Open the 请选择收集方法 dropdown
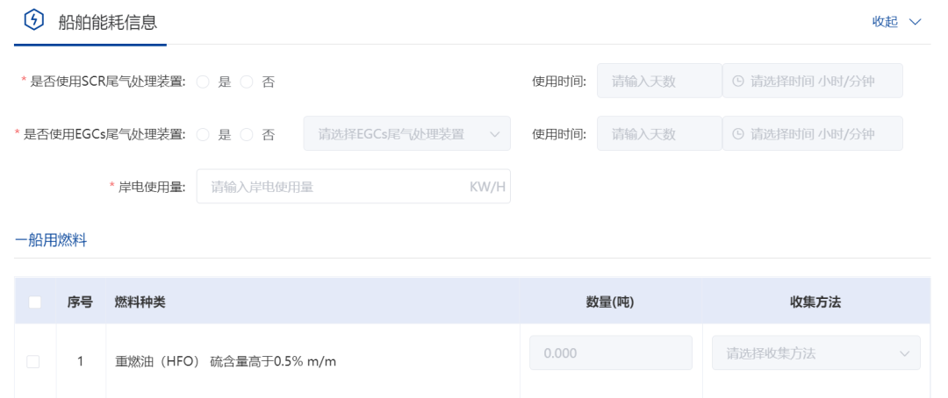Viewport: 948px width, 398px height. (x=816, y=352)
